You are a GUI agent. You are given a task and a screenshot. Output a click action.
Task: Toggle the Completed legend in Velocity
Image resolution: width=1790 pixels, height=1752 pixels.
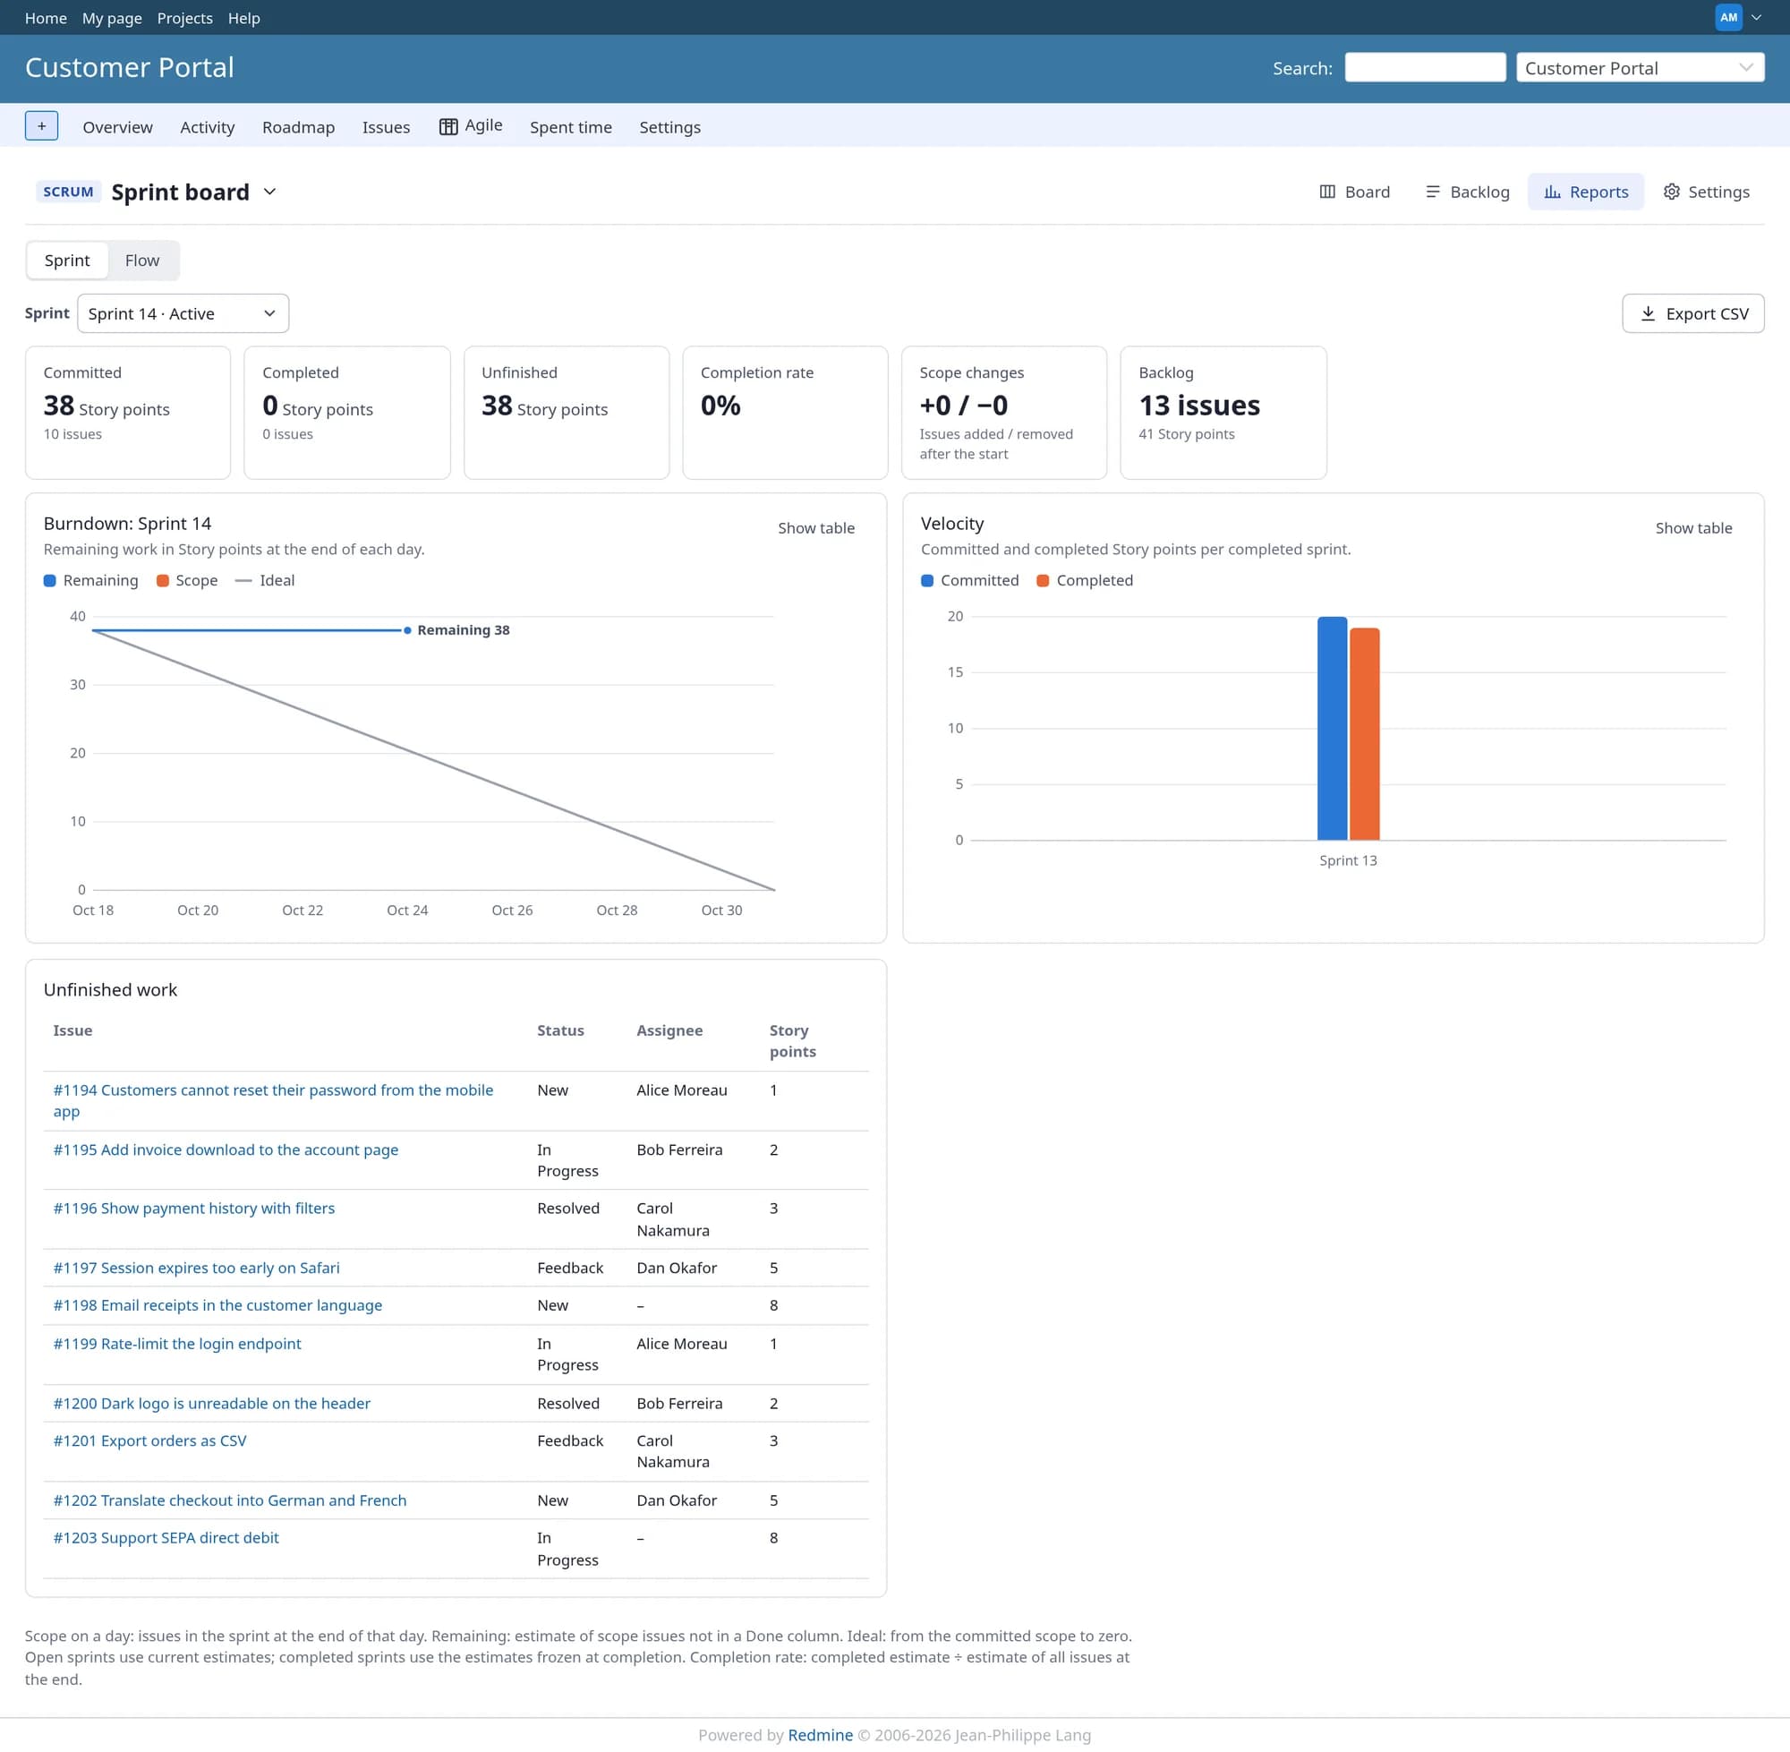1085,581
